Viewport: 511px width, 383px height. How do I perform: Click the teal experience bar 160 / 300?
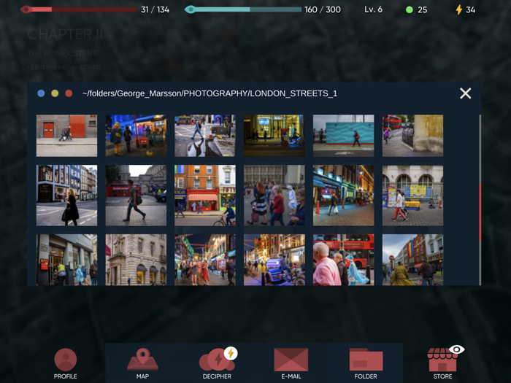coord(243,9)
